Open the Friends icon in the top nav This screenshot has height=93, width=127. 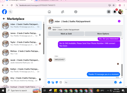(x=62, y=12)
